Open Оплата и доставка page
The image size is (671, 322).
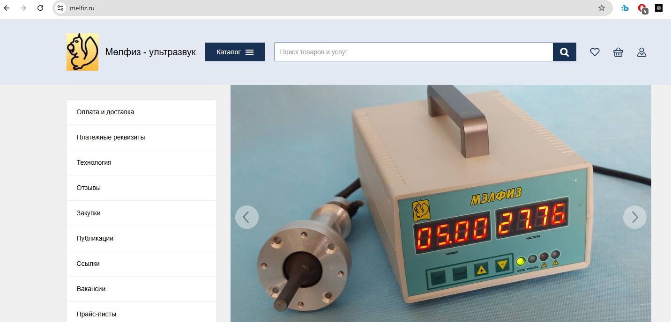[x=105, y=112]
